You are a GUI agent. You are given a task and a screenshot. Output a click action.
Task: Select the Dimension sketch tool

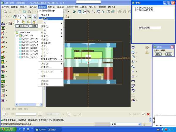coord(133,81)
